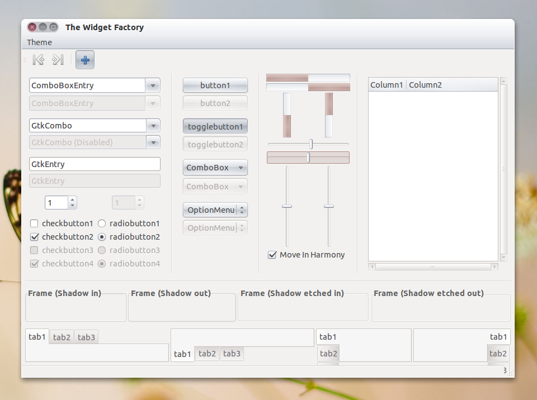The image size is (537, 400).
Task: Click the disabled togglebutton2
Action: point(215,144)
